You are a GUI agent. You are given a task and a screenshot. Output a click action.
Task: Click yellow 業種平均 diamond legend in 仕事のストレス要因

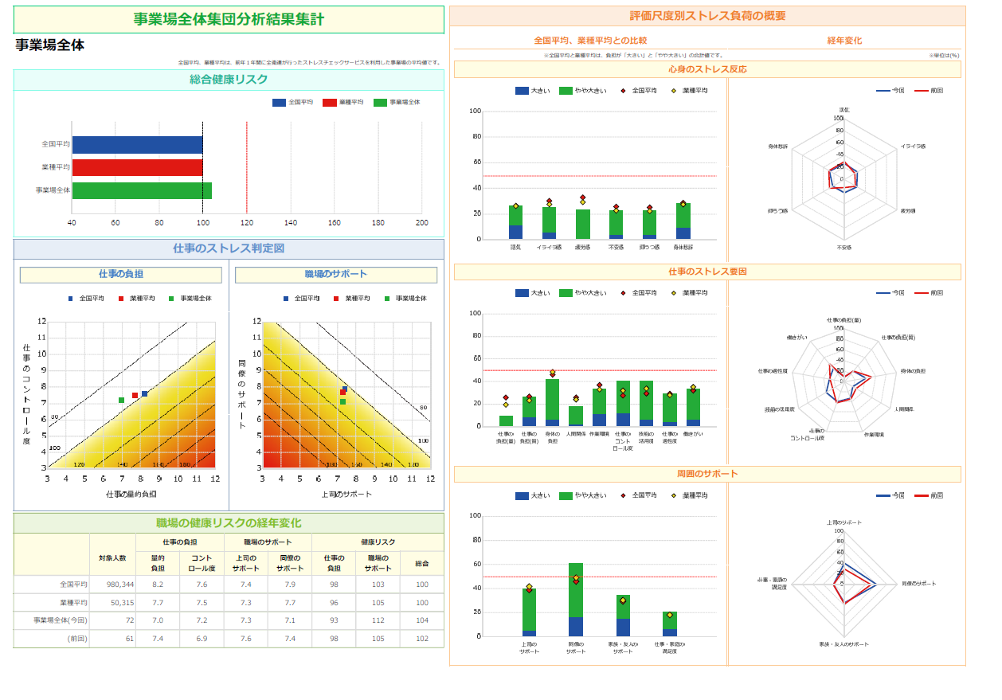pos(674,293)
